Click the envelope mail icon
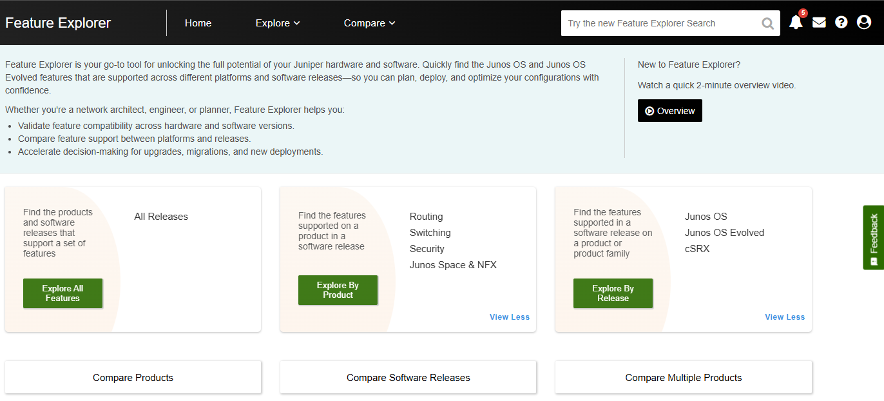This screenshot has width=884, height=401. pyautogui.click(x=819, y=23)
